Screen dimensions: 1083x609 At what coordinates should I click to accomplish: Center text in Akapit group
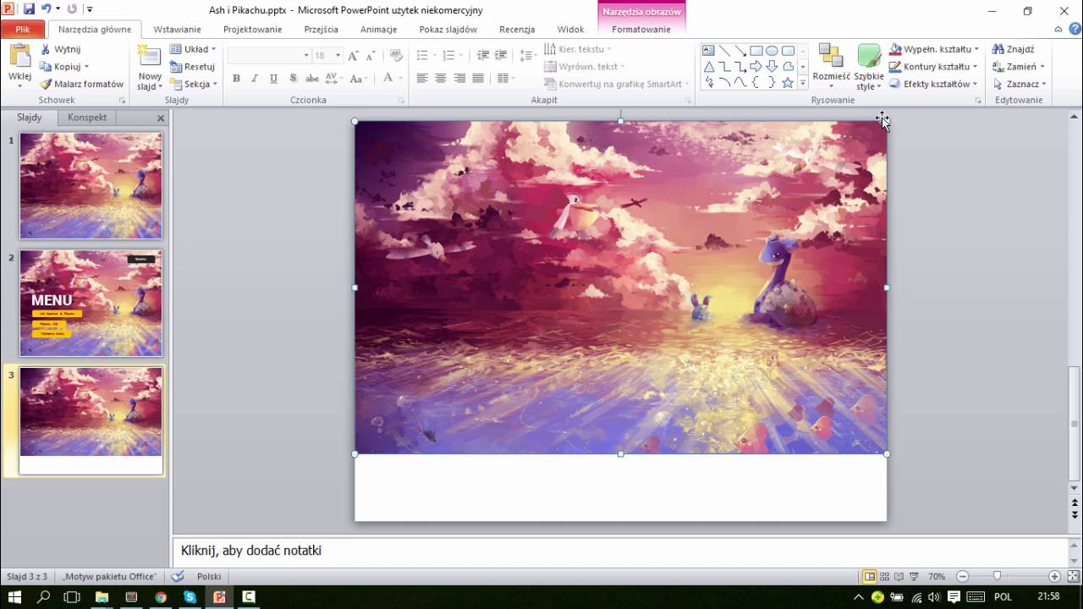[x=441, y=78]
